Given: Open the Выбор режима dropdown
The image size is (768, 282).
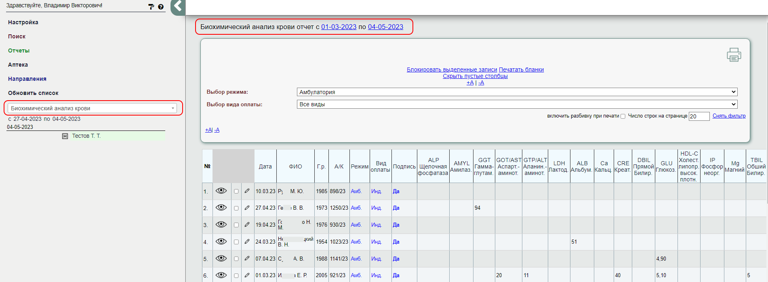Looking at the screenshot, I should [517, 92].
